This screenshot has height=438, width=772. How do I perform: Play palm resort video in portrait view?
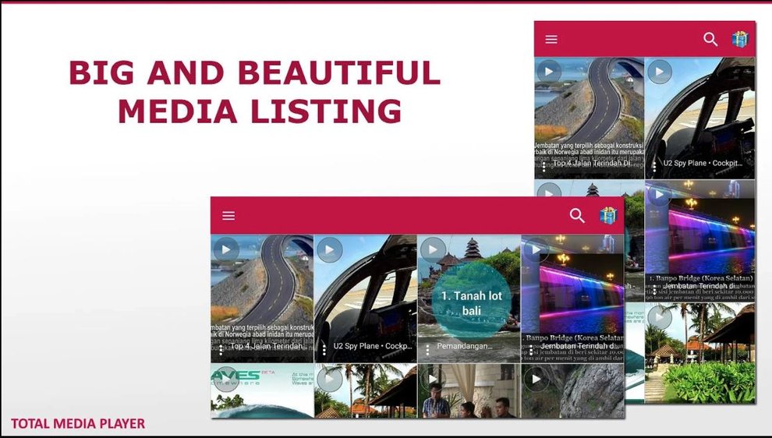coord(660,317)
